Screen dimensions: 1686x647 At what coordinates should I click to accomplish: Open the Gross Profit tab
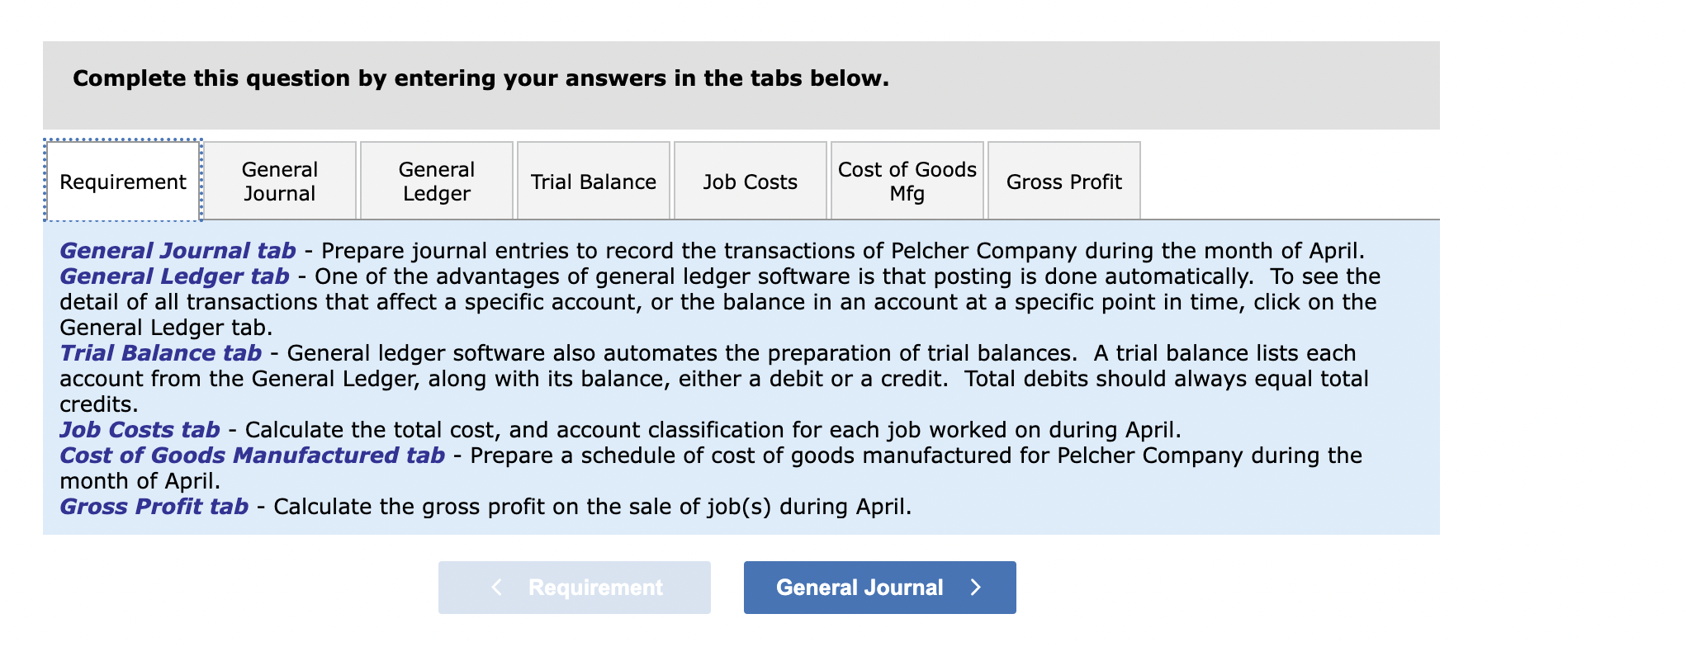click(1063, 181)
